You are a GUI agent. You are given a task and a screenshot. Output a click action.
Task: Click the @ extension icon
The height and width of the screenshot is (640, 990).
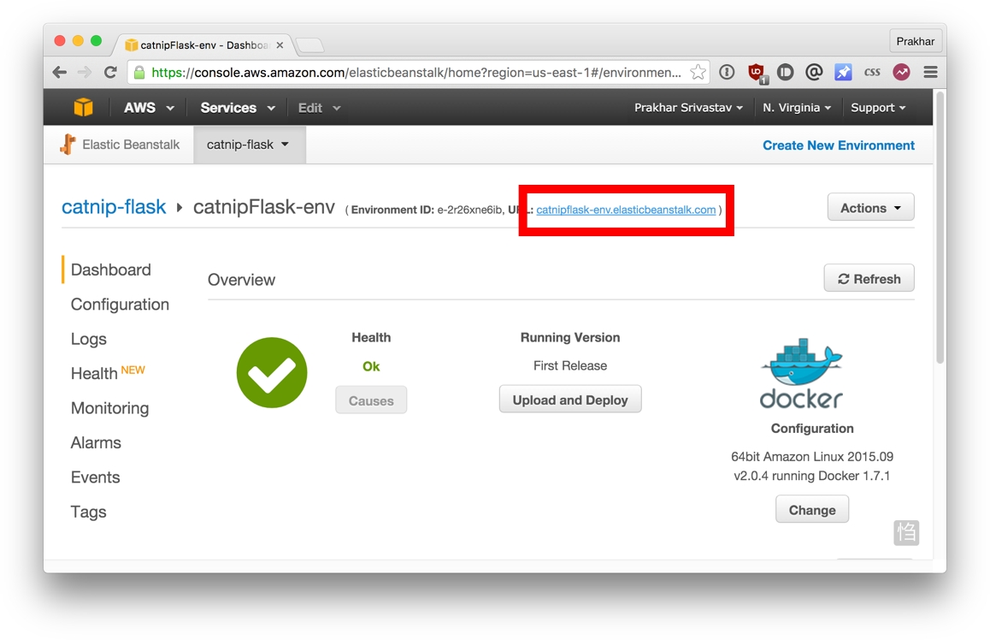(x=814, y=72)
